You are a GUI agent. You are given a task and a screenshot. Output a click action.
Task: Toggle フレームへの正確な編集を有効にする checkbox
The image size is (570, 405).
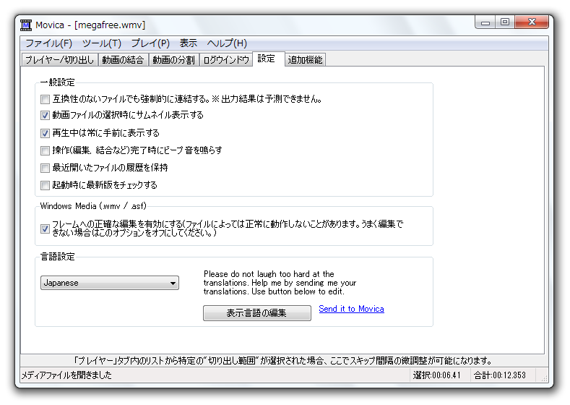pos(45,229)
